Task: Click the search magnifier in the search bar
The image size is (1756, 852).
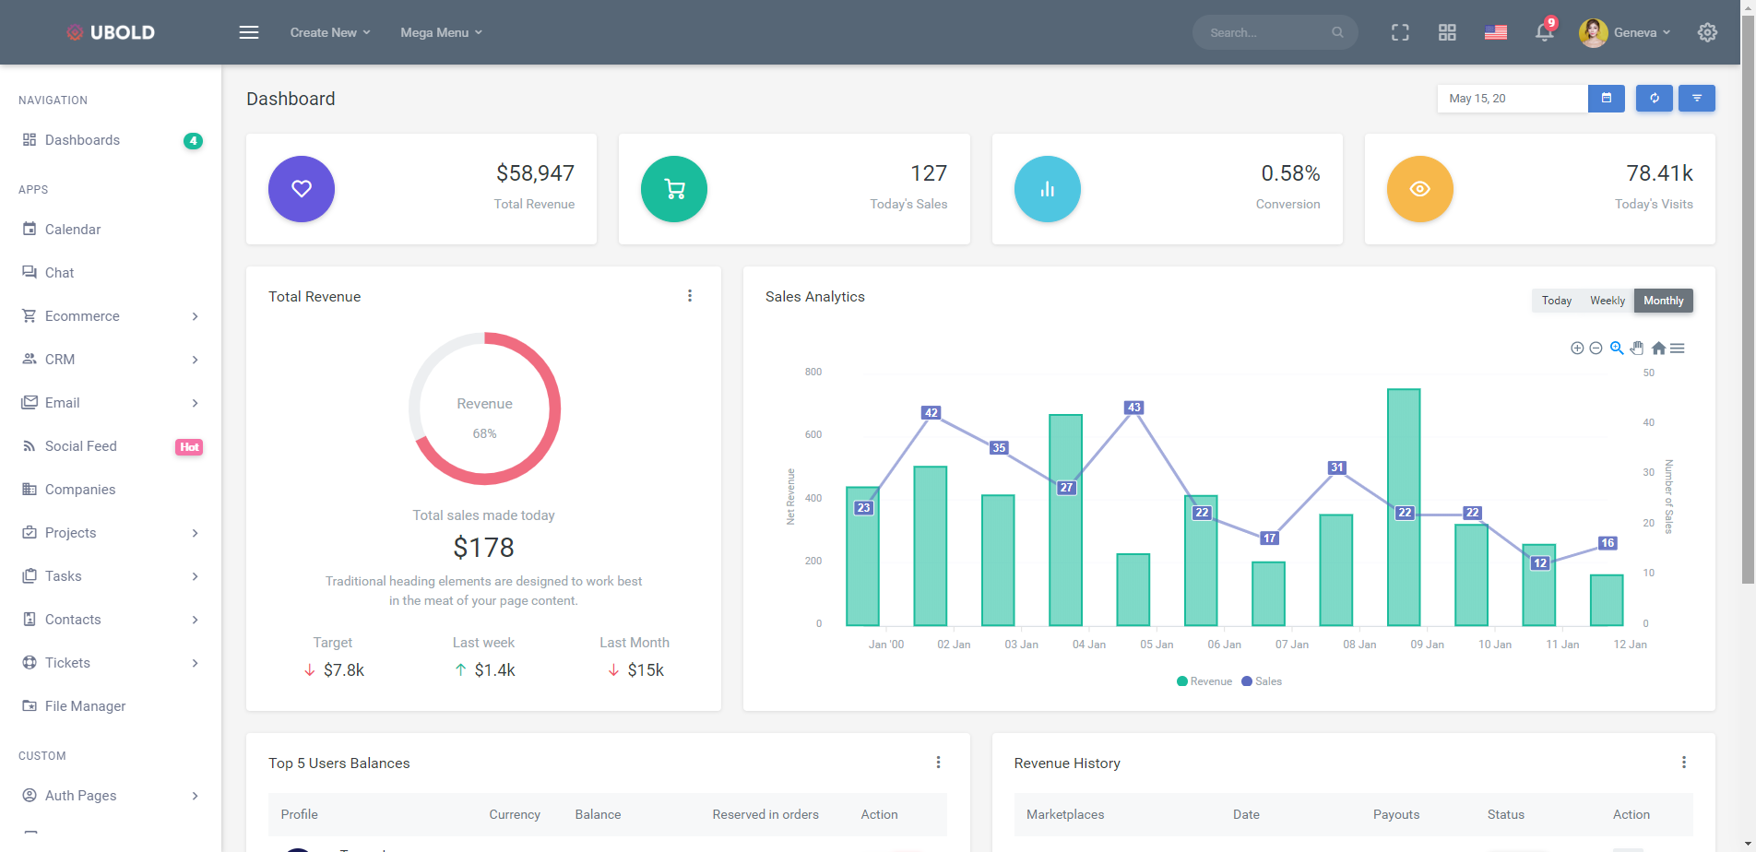Action: (x=1337, y=32)
